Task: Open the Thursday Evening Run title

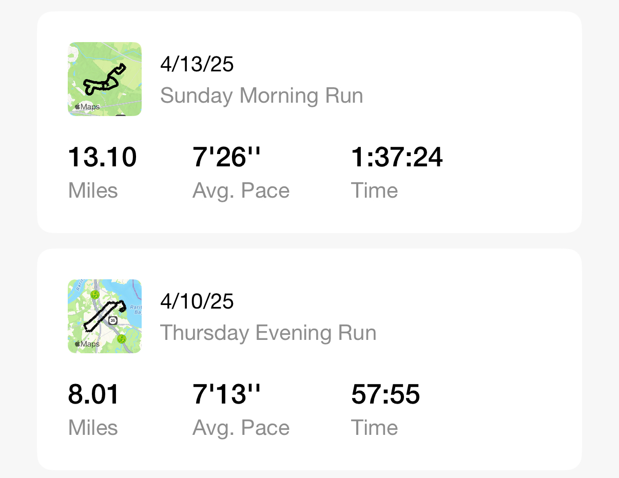Action: point(268,333)
